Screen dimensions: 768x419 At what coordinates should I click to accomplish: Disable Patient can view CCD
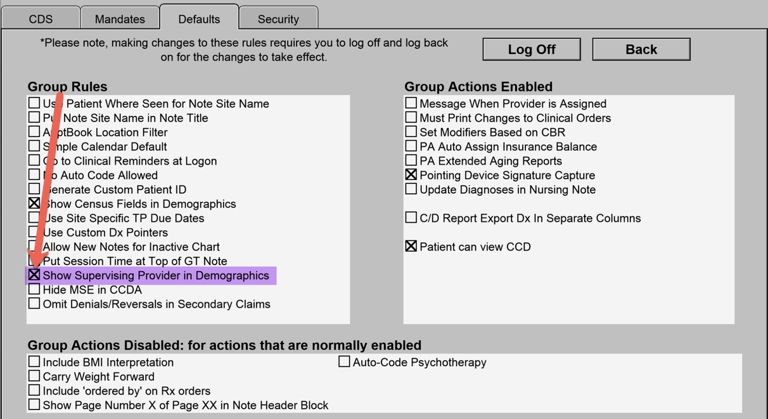click(411, 246)
